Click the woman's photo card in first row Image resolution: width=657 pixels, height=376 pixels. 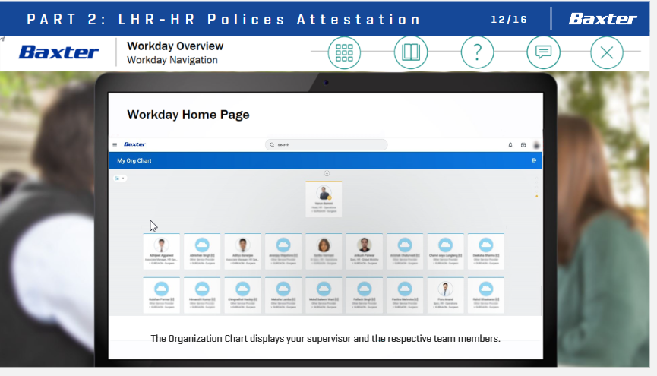324,251
